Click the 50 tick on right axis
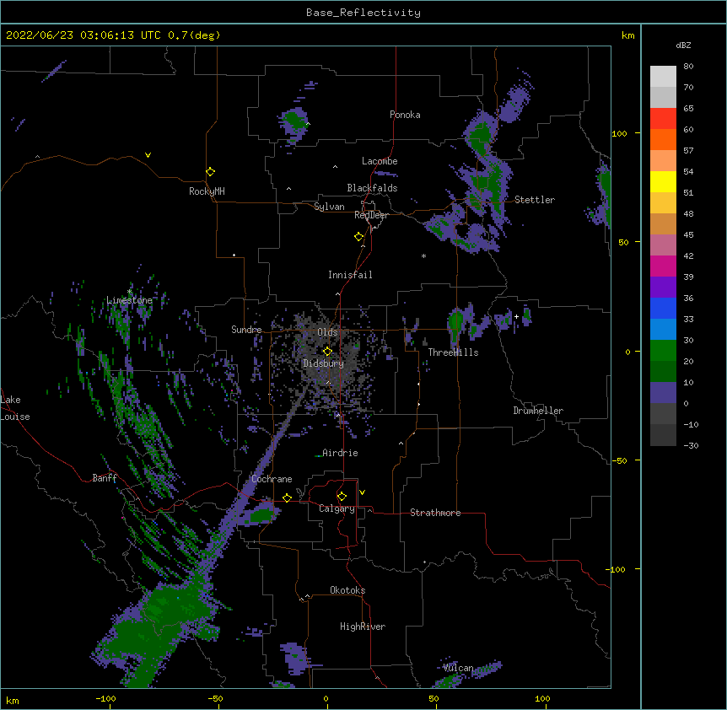Image resolution: width=727 pixels, height=710 pixels. [623, 242]
